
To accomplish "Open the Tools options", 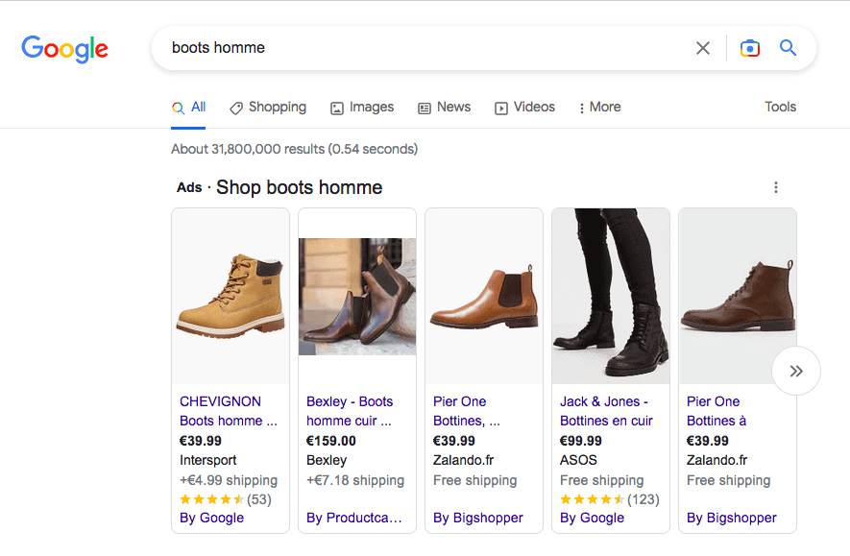I will point(780,107).
